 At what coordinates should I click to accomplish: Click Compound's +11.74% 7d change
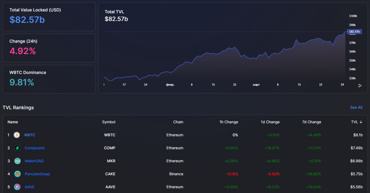(x=314, y=148)
